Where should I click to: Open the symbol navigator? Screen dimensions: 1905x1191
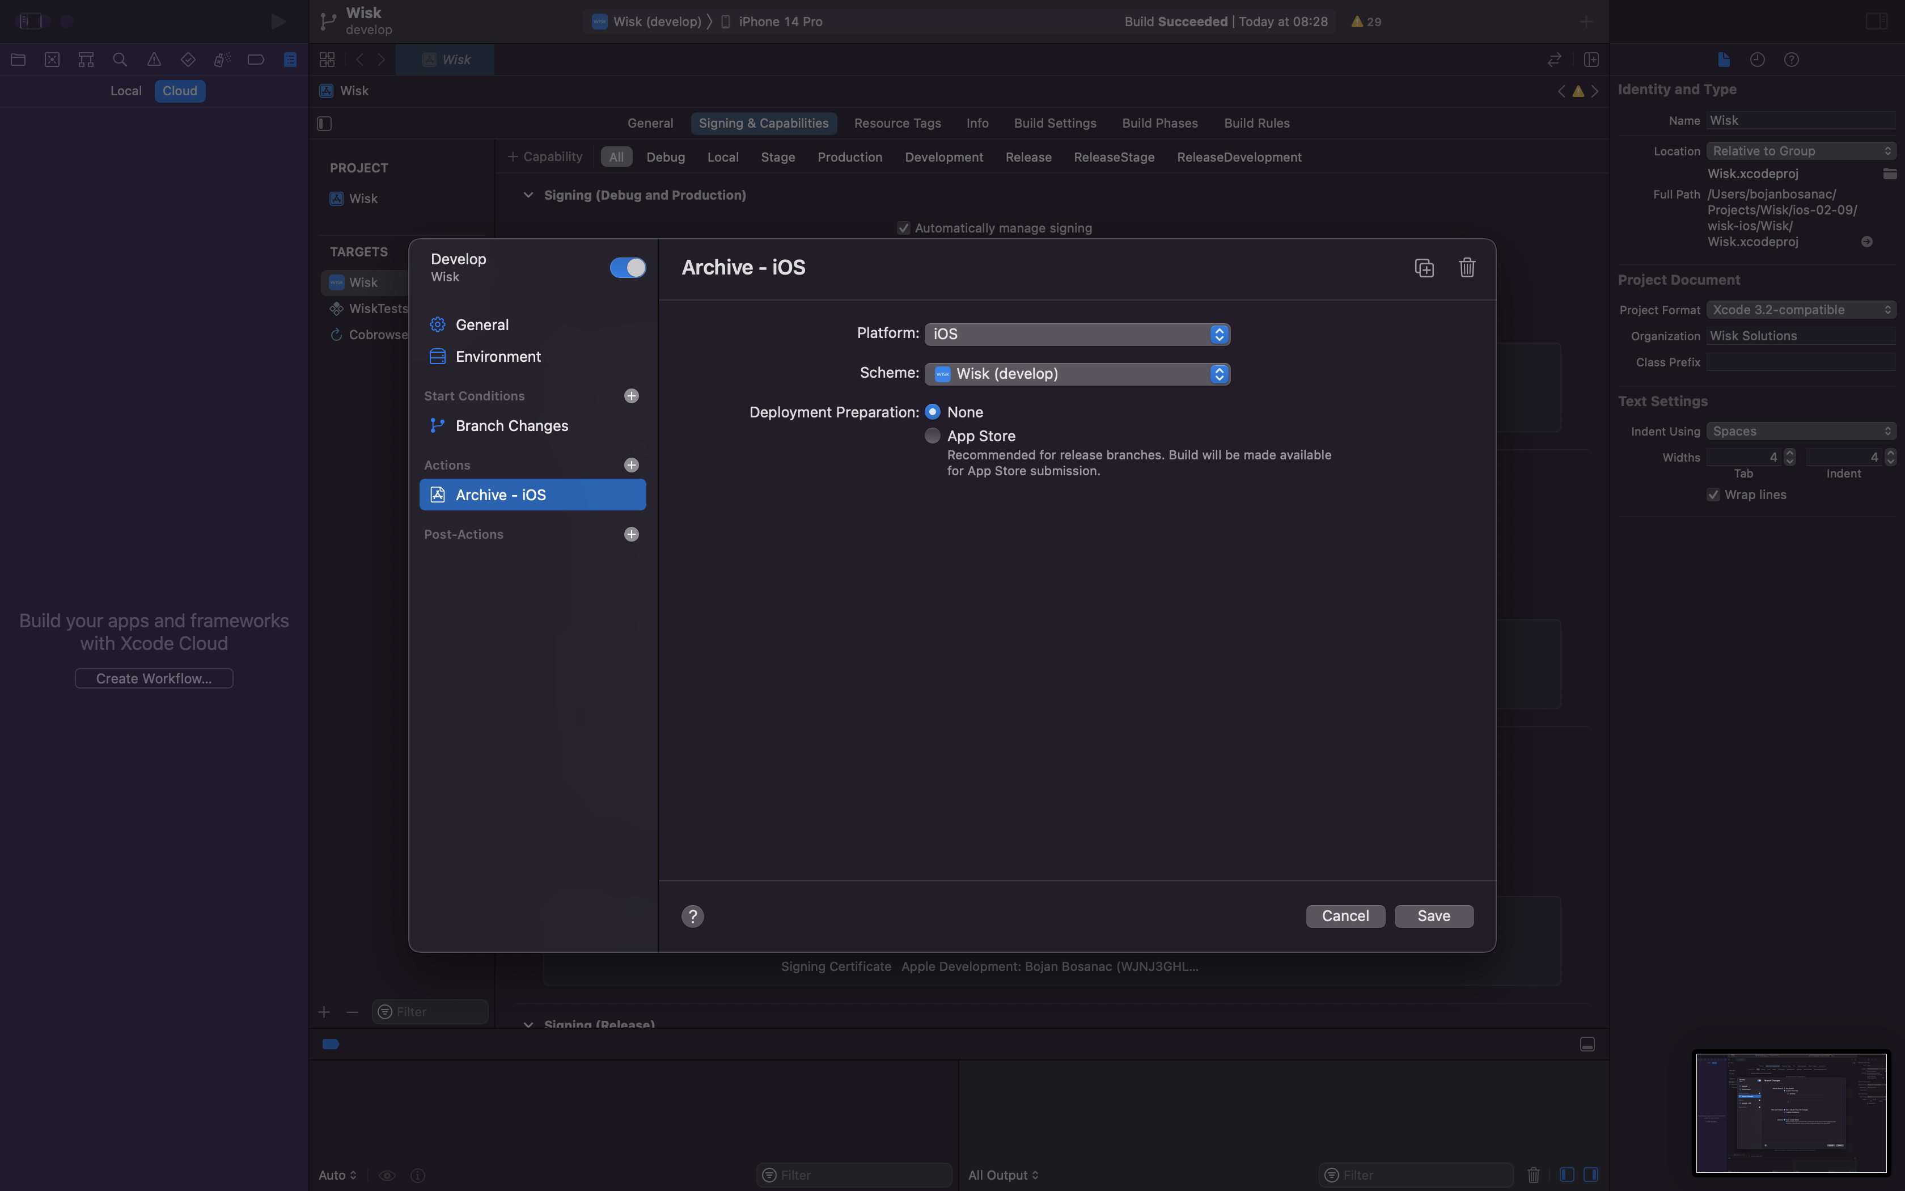click(86, 60)
